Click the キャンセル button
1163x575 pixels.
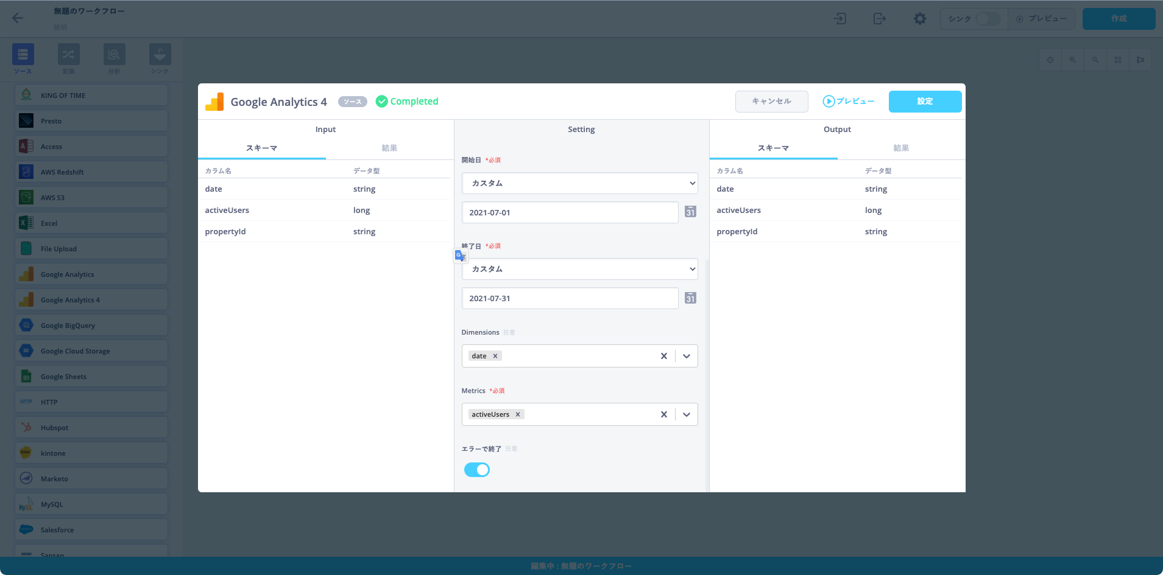tap(772, 102)
